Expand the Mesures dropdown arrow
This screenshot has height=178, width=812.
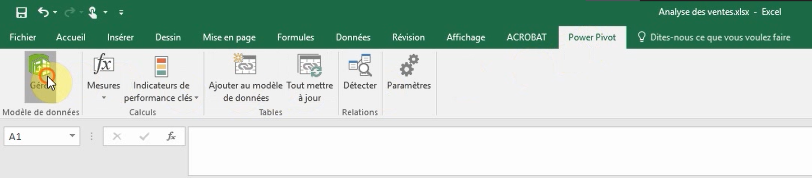104,98
